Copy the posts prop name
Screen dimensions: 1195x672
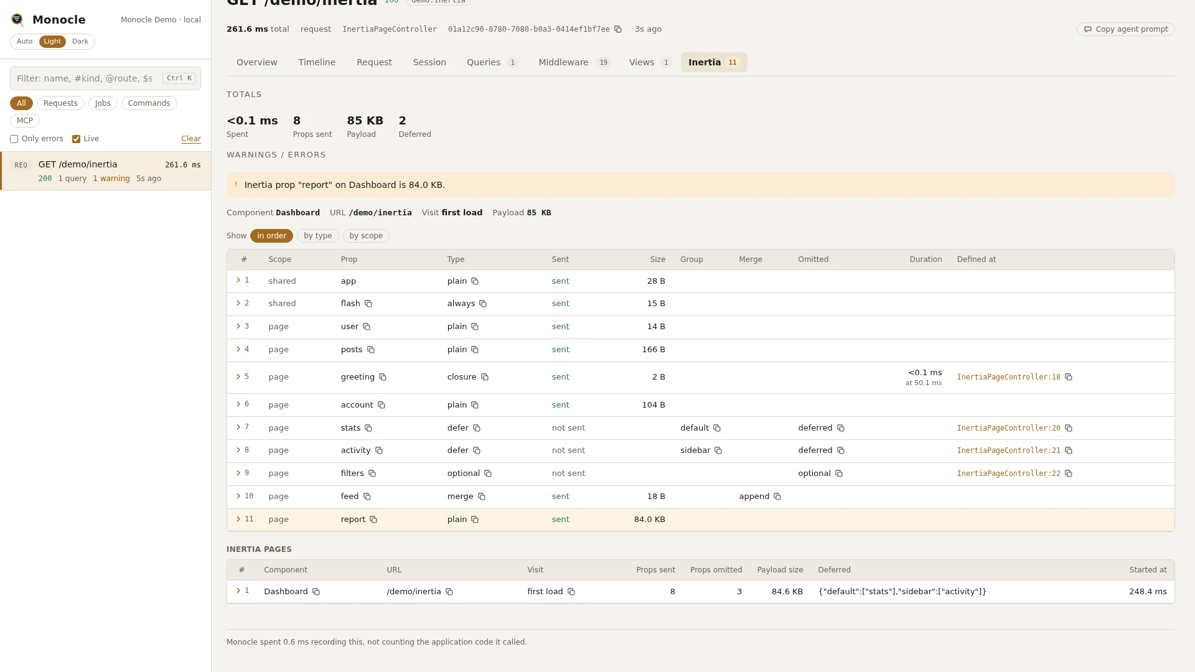point(371,350)
